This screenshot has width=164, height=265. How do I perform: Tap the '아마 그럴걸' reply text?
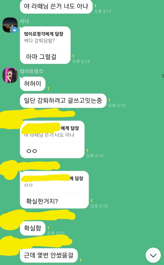(x=41, y=57)
